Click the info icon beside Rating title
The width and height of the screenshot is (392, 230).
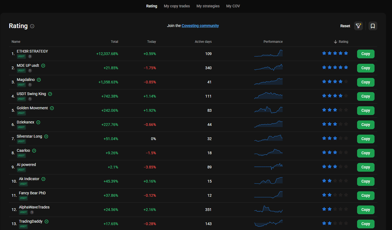(x=32, y=26)
